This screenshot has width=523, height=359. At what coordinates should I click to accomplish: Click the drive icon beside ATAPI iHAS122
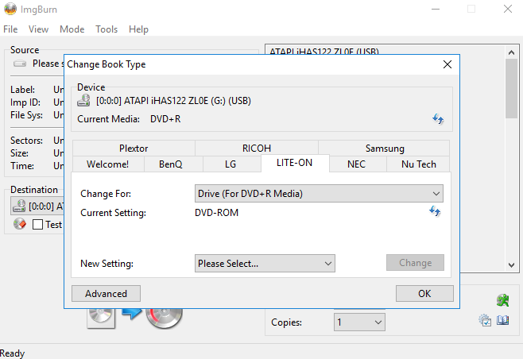(83, 100)
